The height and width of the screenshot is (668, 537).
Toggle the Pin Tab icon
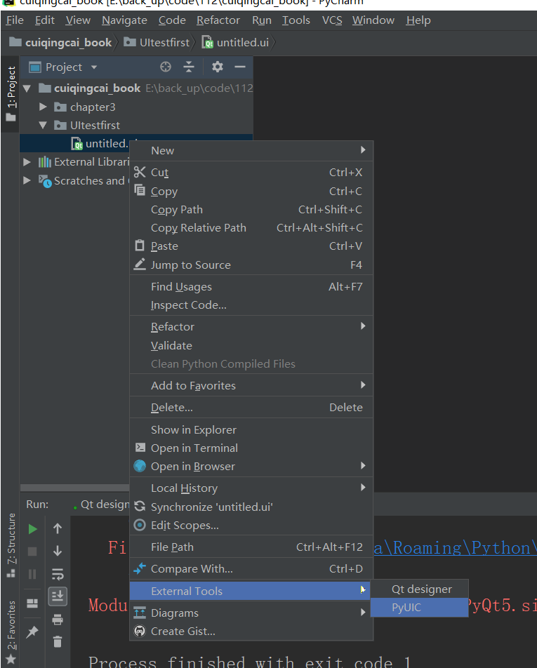(32, 632)
